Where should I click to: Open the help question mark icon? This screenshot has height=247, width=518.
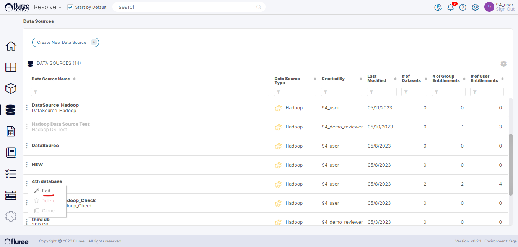463,7
